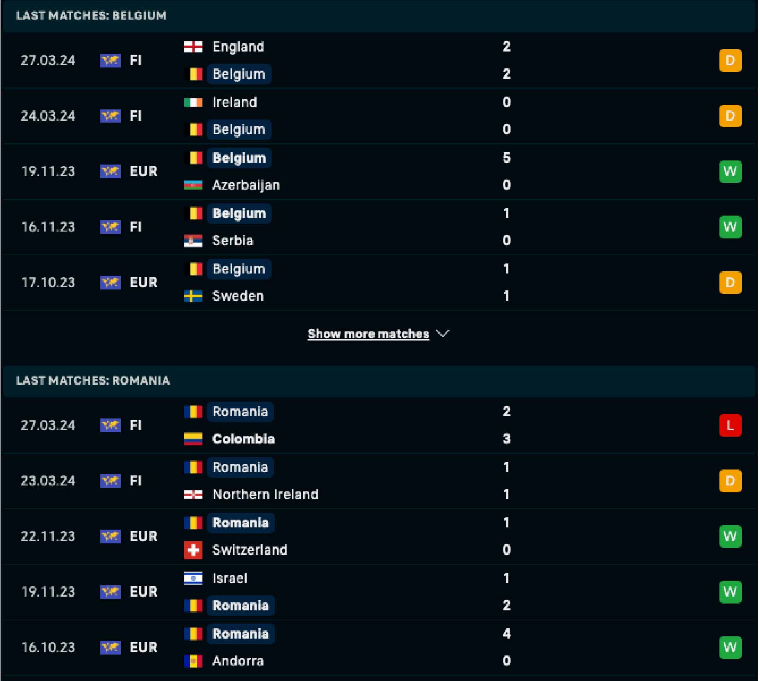The image size is (760, 681).
Task: Click the Colombia flag icon
Action: point(193,439)
